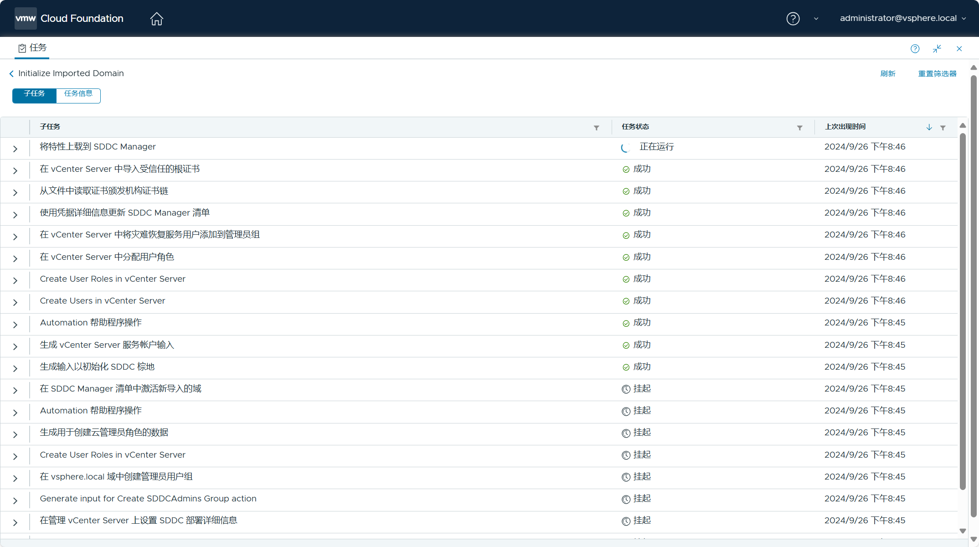Viewport: 979px width, 547px height.
Task: Click pending clock icon for 在管理 vCenter Server 上设置 SDDC 部署详细信息
Action: (626, 521)
